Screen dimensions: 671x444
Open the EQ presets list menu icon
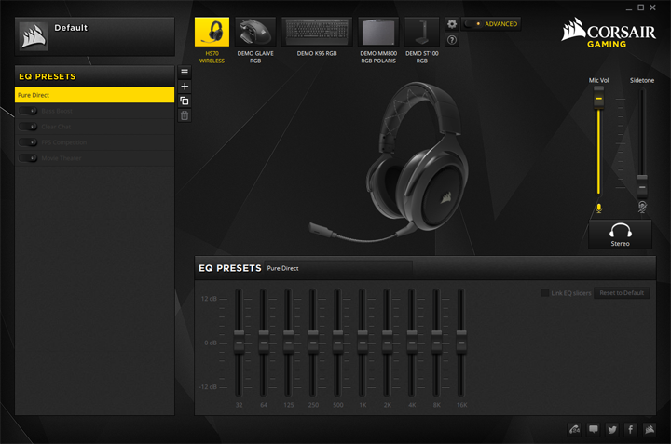[x=185, y=73]
